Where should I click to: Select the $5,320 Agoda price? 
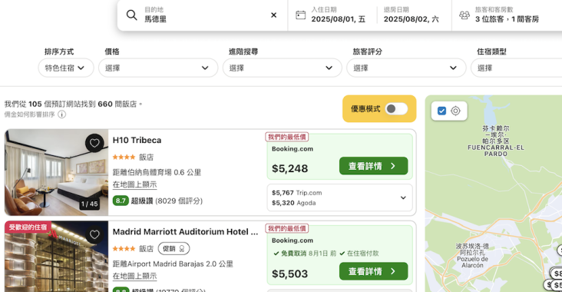click(x=294, y=203)
